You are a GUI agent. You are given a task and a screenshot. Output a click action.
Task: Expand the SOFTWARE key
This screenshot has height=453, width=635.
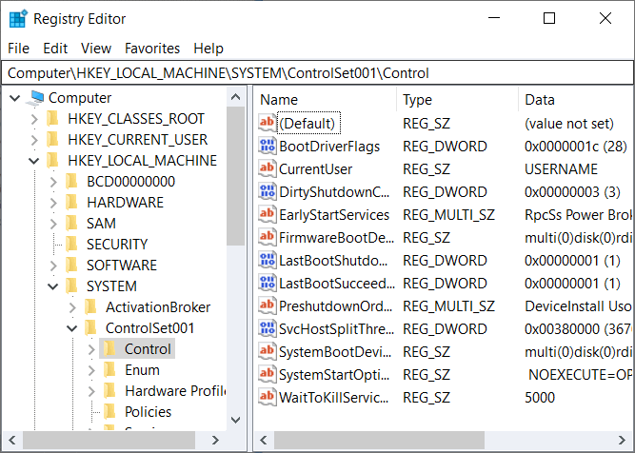click(53, 266)
